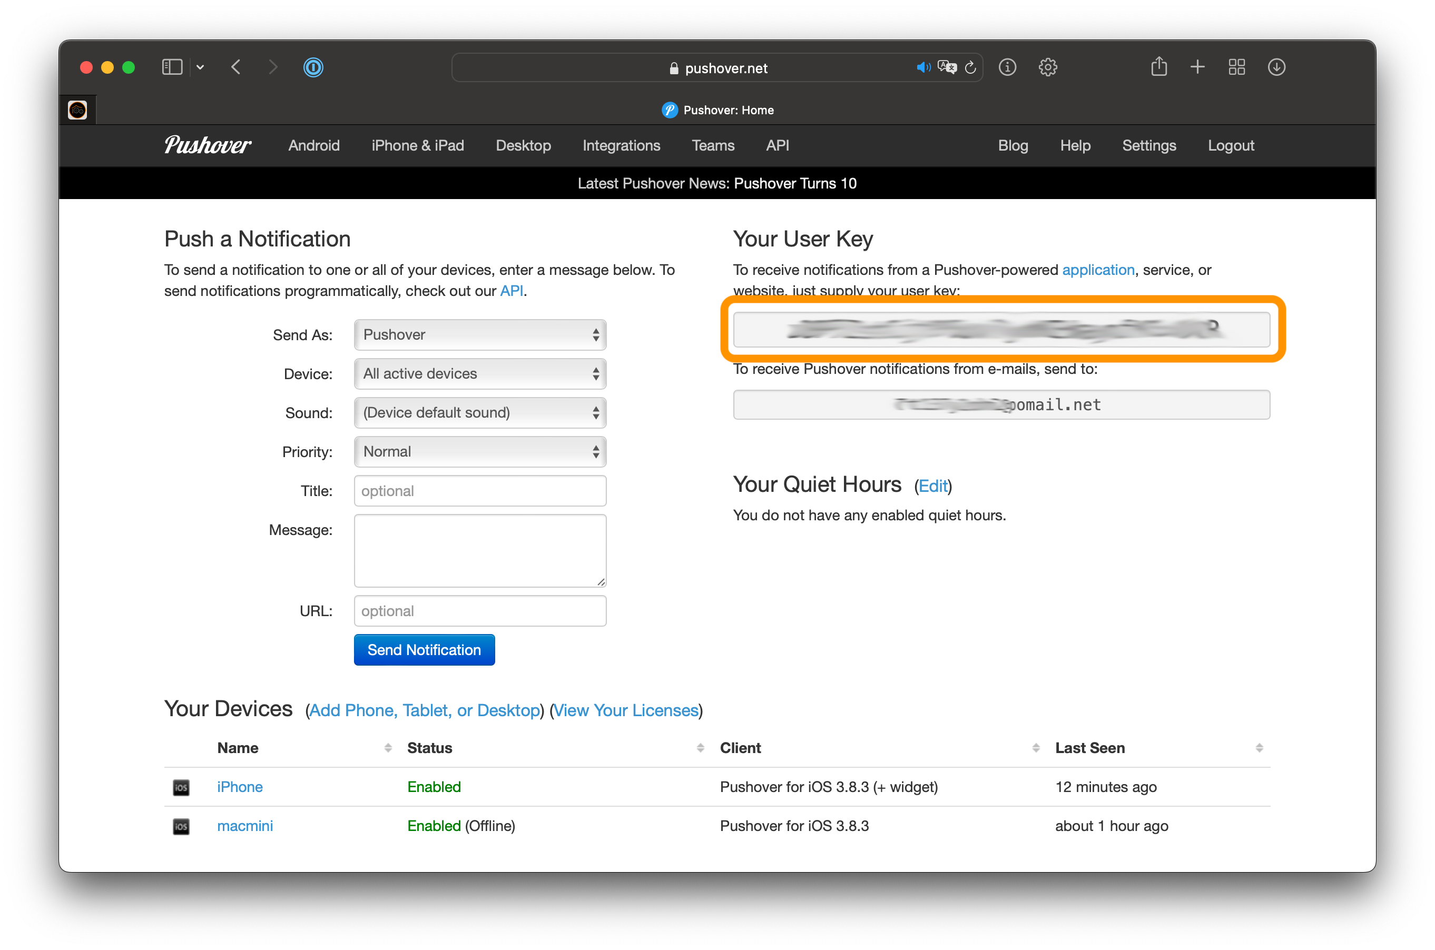Click the pinned tab icon
This screenshot has width=1435, height=950.
[x=77, y=110]
